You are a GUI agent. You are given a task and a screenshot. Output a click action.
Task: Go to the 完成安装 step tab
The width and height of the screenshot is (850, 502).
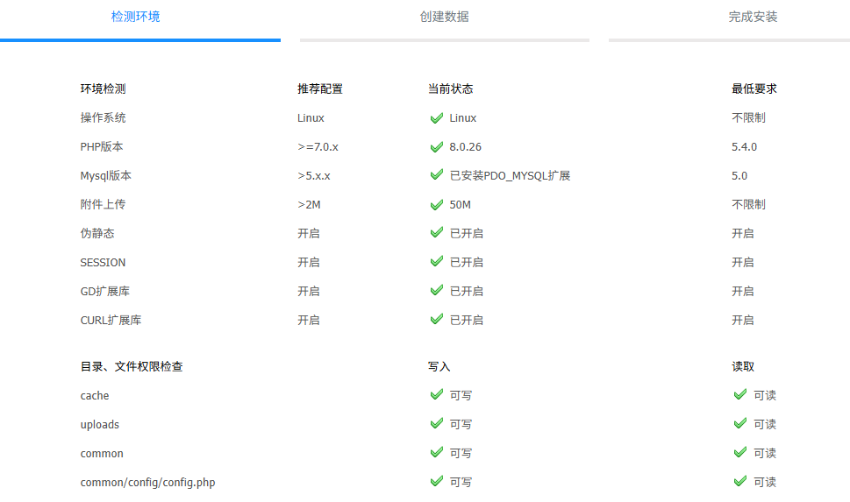pyautogui.click(x=753, y=17)
